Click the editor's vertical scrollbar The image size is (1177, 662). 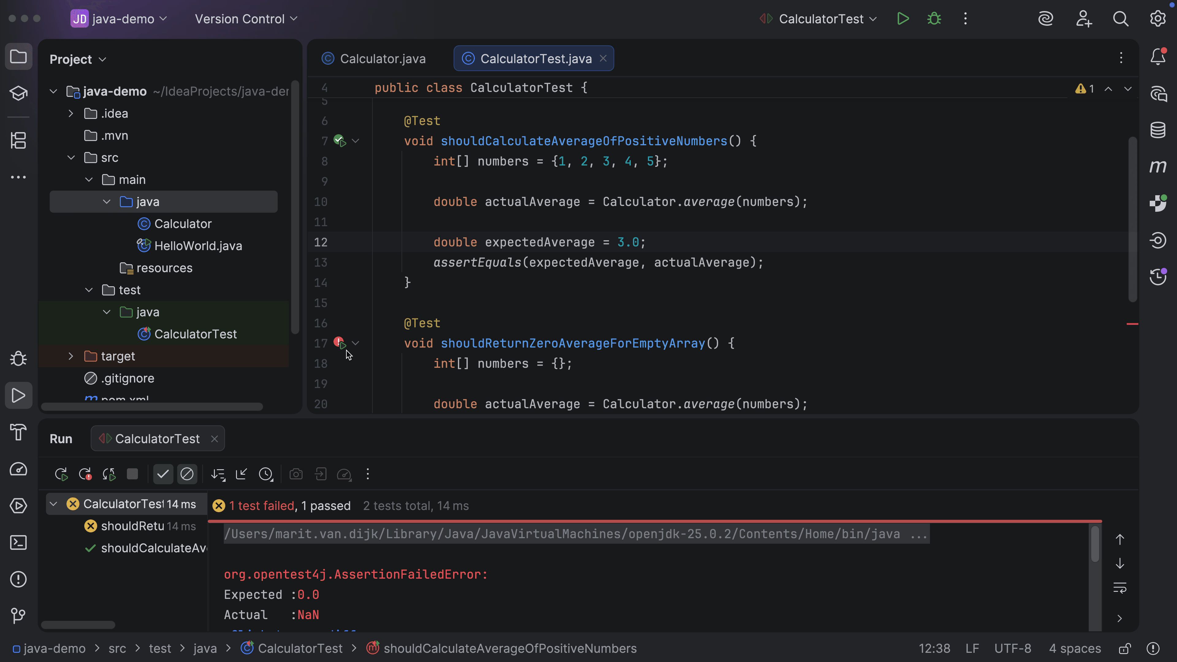pyautogui.click(x=1132, y=219)
